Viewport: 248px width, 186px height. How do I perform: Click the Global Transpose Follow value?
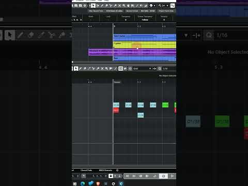(145, 20)
